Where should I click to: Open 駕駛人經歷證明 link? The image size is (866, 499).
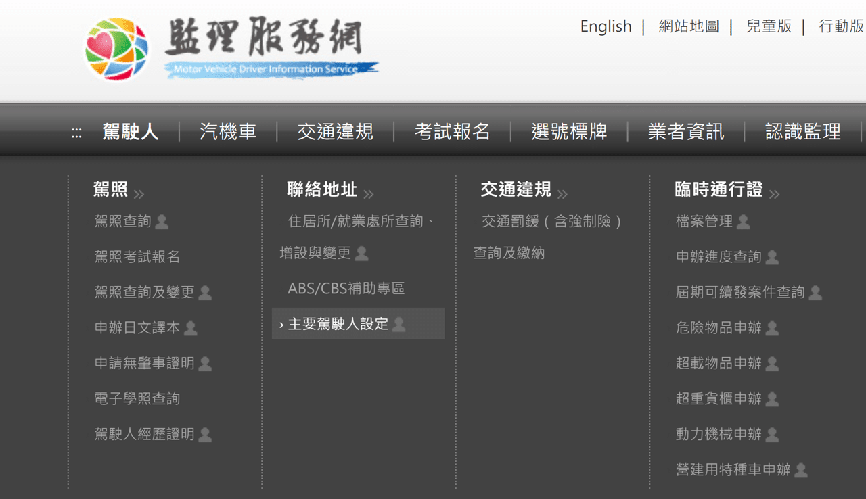pos(144,434)
